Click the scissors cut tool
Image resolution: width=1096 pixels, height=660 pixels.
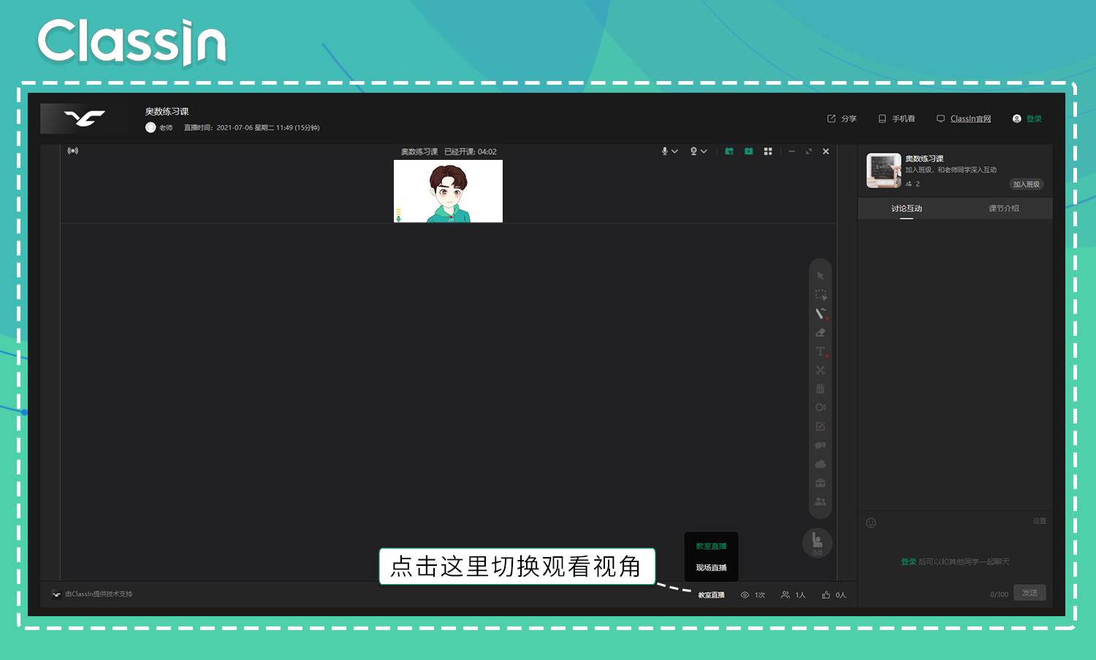pyautogui.click(x=821, y=370)
